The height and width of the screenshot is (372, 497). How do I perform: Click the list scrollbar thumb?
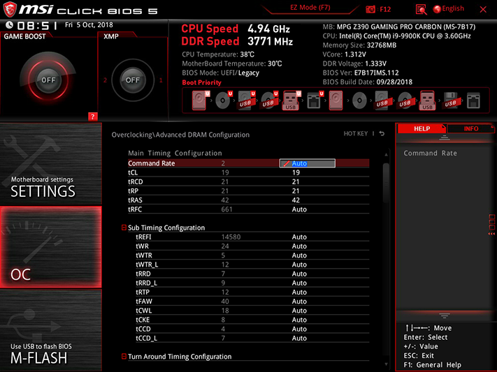386,183
